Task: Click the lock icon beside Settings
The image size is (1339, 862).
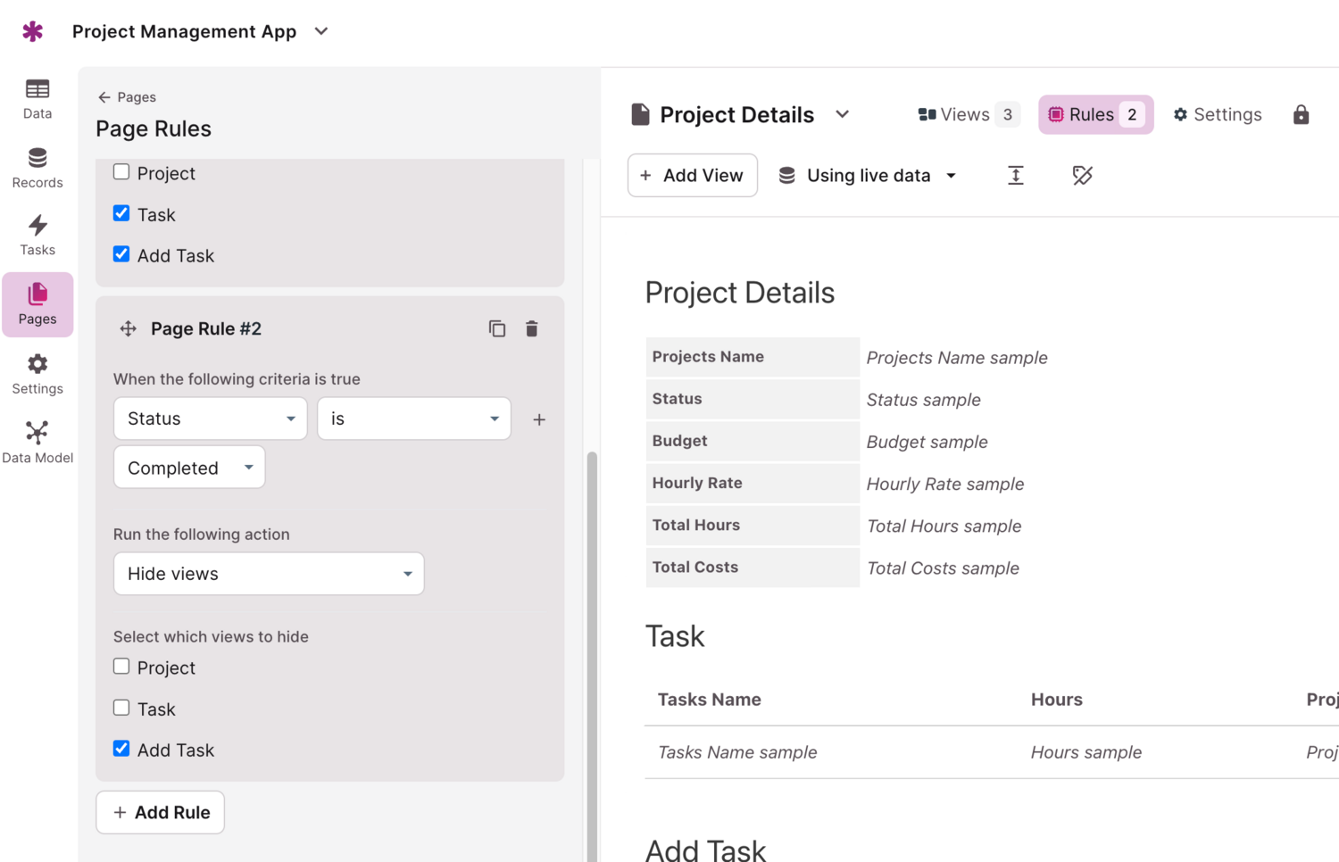Action: [1301, 114]
